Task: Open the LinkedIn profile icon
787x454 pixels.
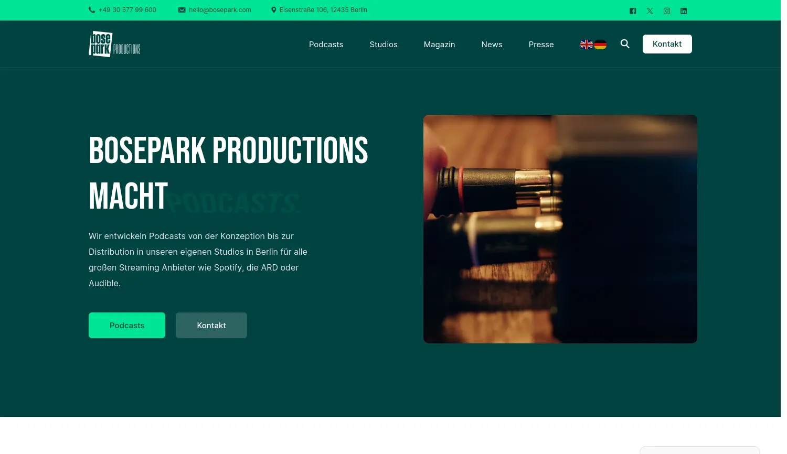Action: (683, 10)
